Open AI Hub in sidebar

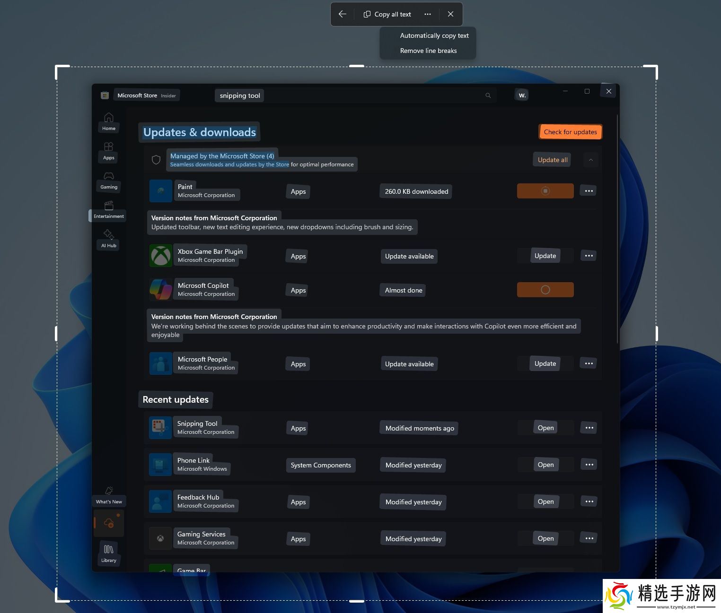pyautogui.click(x=109, y=239)
